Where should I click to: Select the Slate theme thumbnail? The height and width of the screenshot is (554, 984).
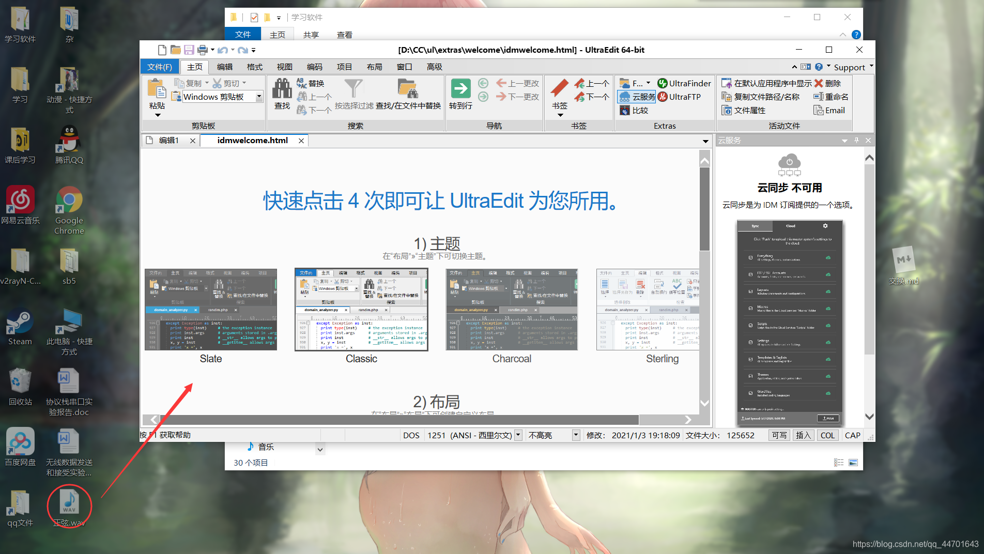click(x=211, y=309)
